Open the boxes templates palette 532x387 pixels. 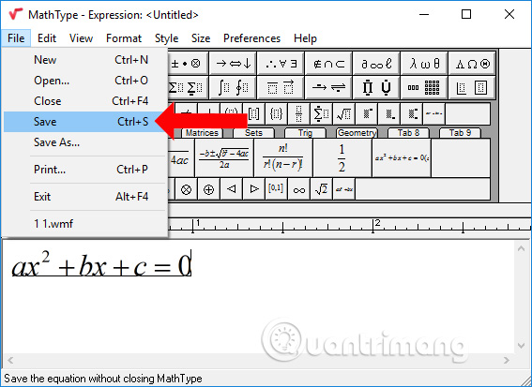click(x=472, y=88)
